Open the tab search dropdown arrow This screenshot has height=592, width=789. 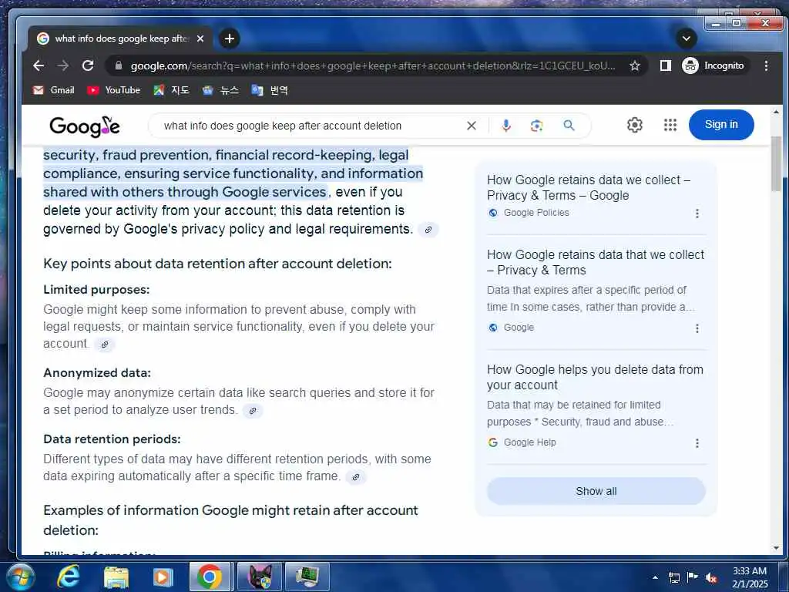[x=687, y=39]
